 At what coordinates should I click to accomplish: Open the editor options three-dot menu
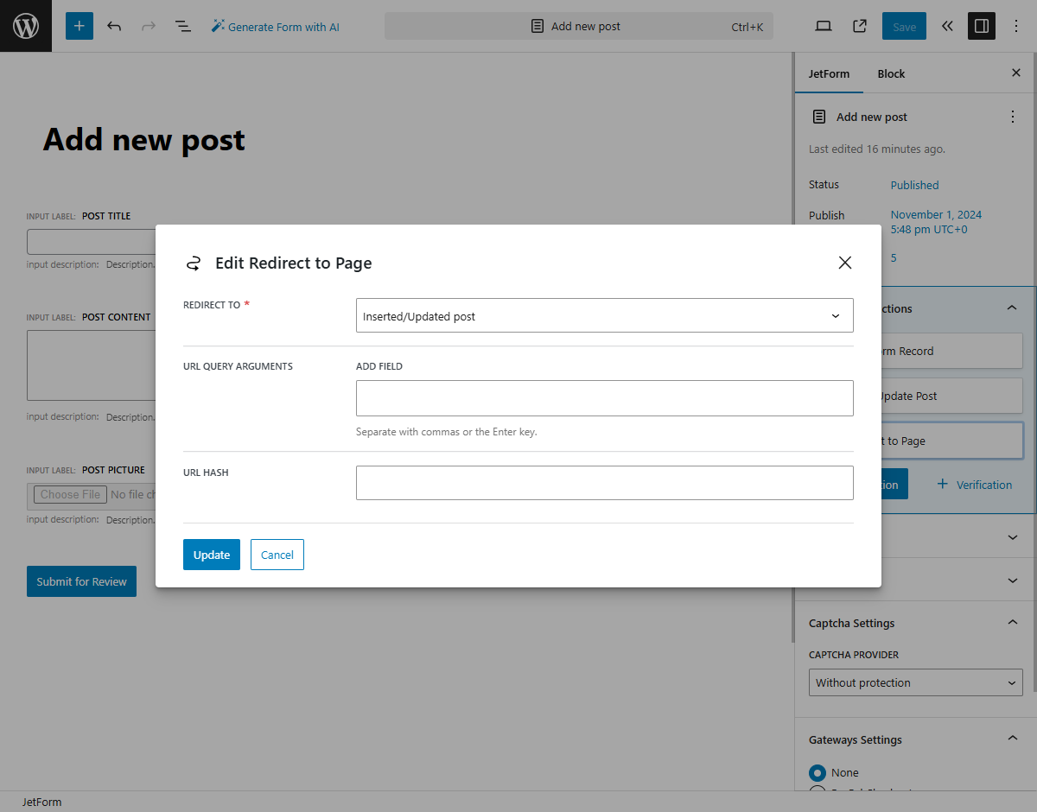click(1016, 26)
